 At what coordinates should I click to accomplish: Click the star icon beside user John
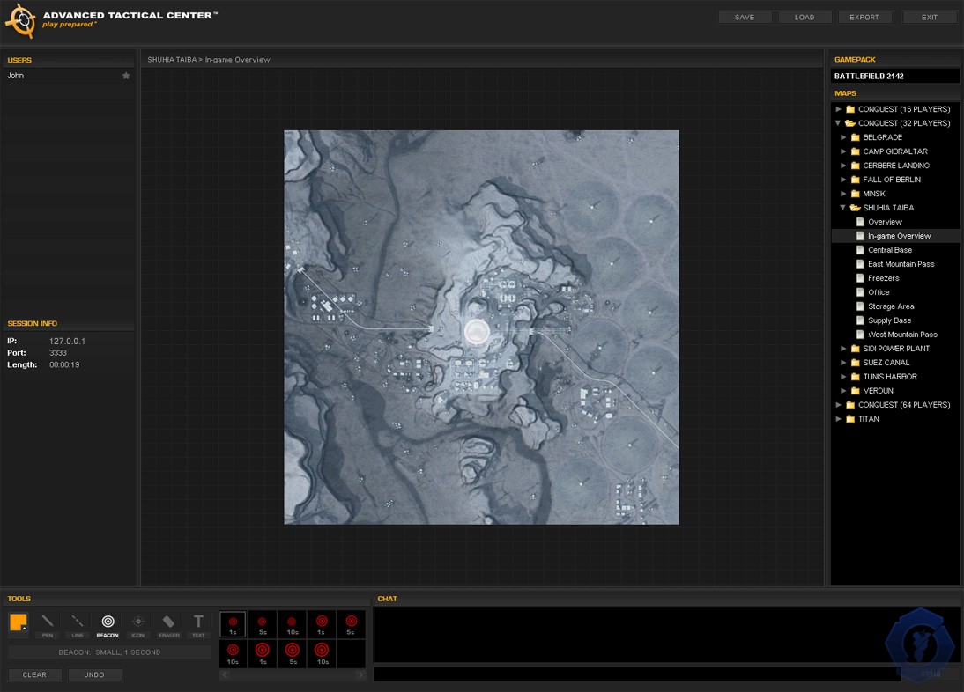126,76
